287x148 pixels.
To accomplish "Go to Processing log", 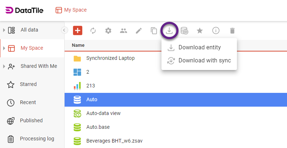I will pos(37,139).
